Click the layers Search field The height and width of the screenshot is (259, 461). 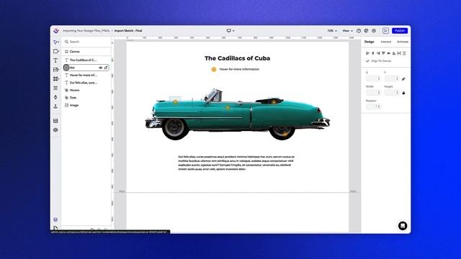[x=86, y=42]
